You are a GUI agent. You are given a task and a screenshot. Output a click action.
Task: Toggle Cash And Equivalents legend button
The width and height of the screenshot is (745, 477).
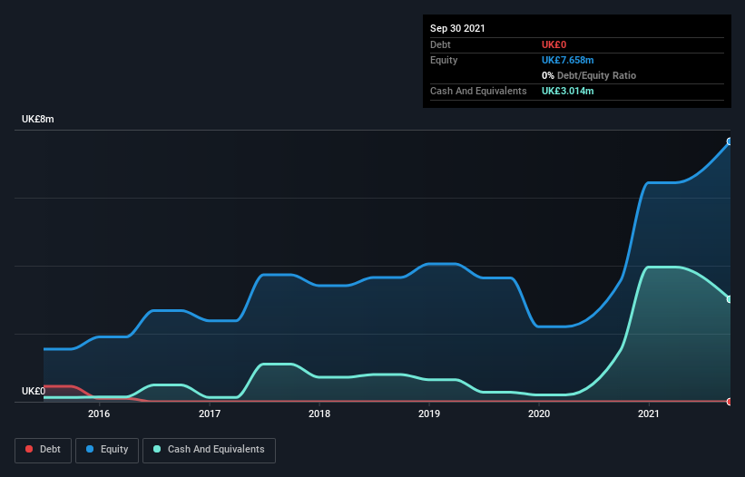[x=209, y=450]
